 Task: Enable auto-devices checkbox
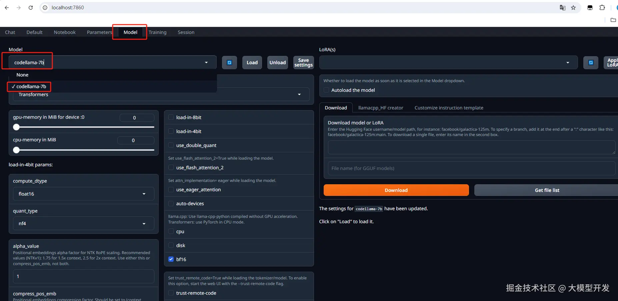[171, 204]
